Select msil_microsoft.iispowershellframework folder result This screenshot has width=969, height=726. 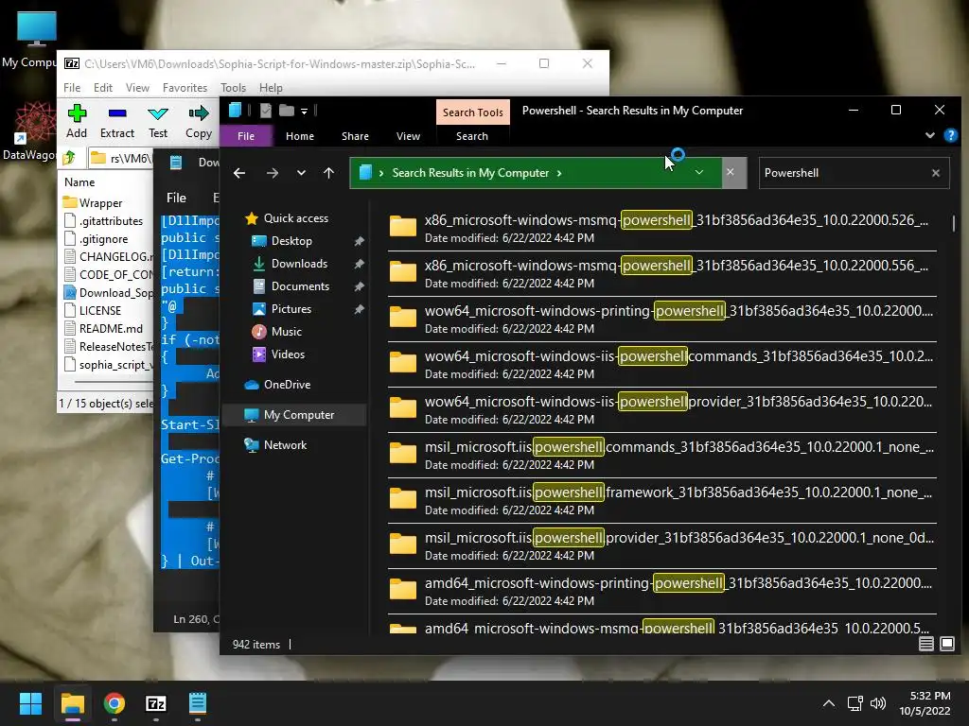[x=661, y=500]
